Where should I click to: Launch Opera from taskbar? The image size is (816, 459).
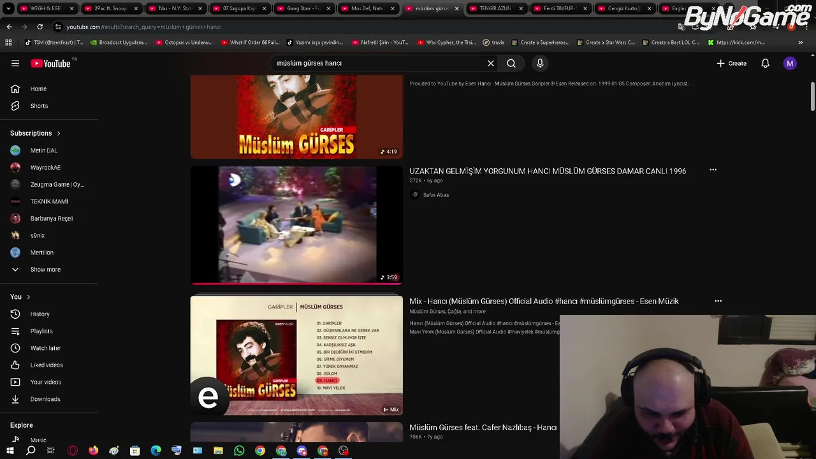click(73, 451)
